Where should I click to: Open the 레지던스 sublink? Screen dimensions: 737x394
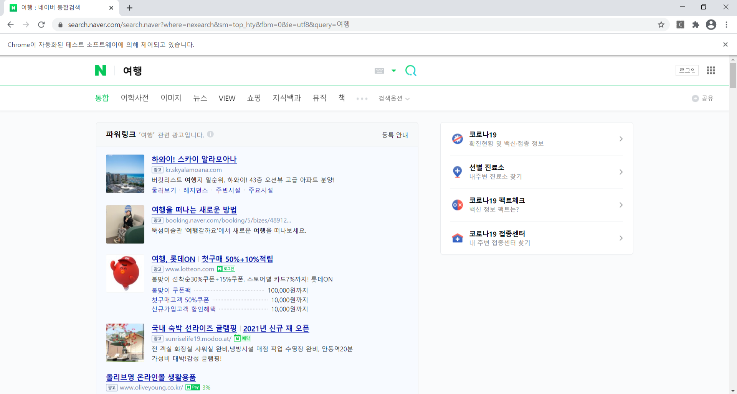tap(196, 190)
